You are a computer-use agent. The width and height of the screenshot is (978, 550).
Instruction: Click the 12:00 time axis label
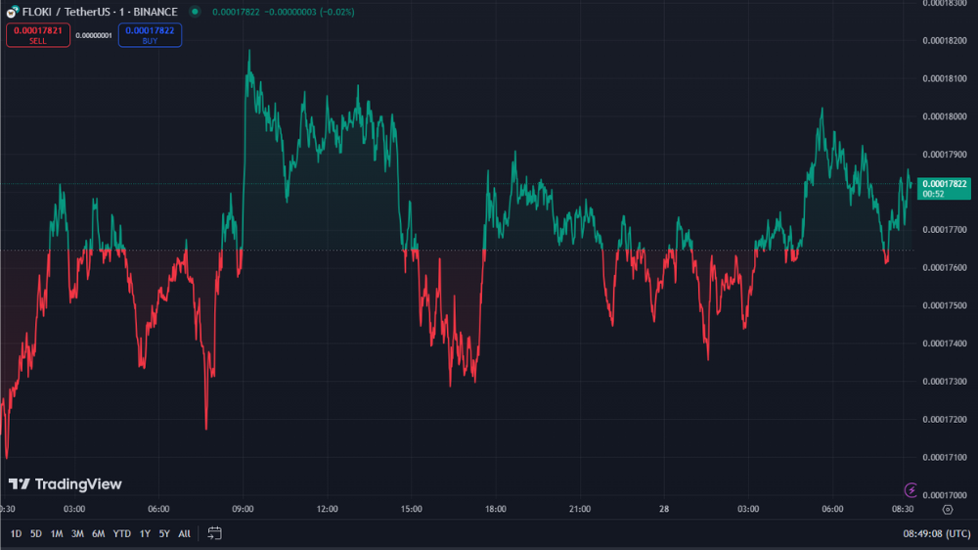[327, 509]
